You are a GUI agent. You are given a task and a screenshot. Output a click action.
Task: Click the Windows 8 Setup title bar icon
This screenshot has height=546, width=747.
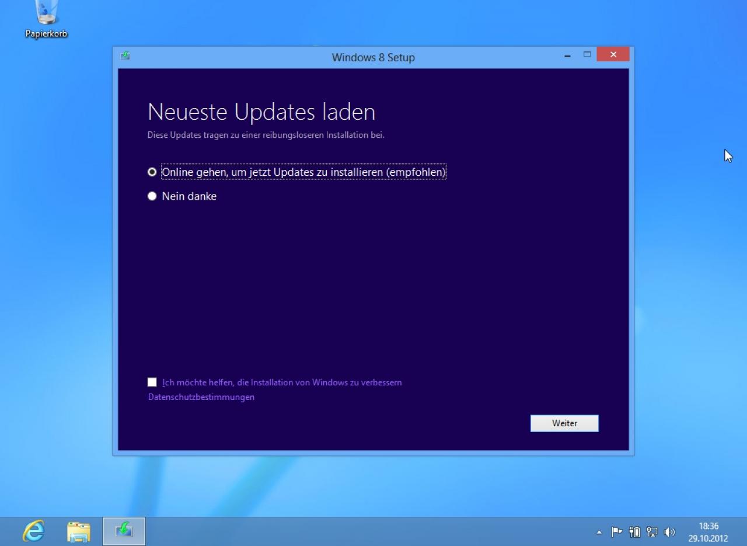(125, 56)
